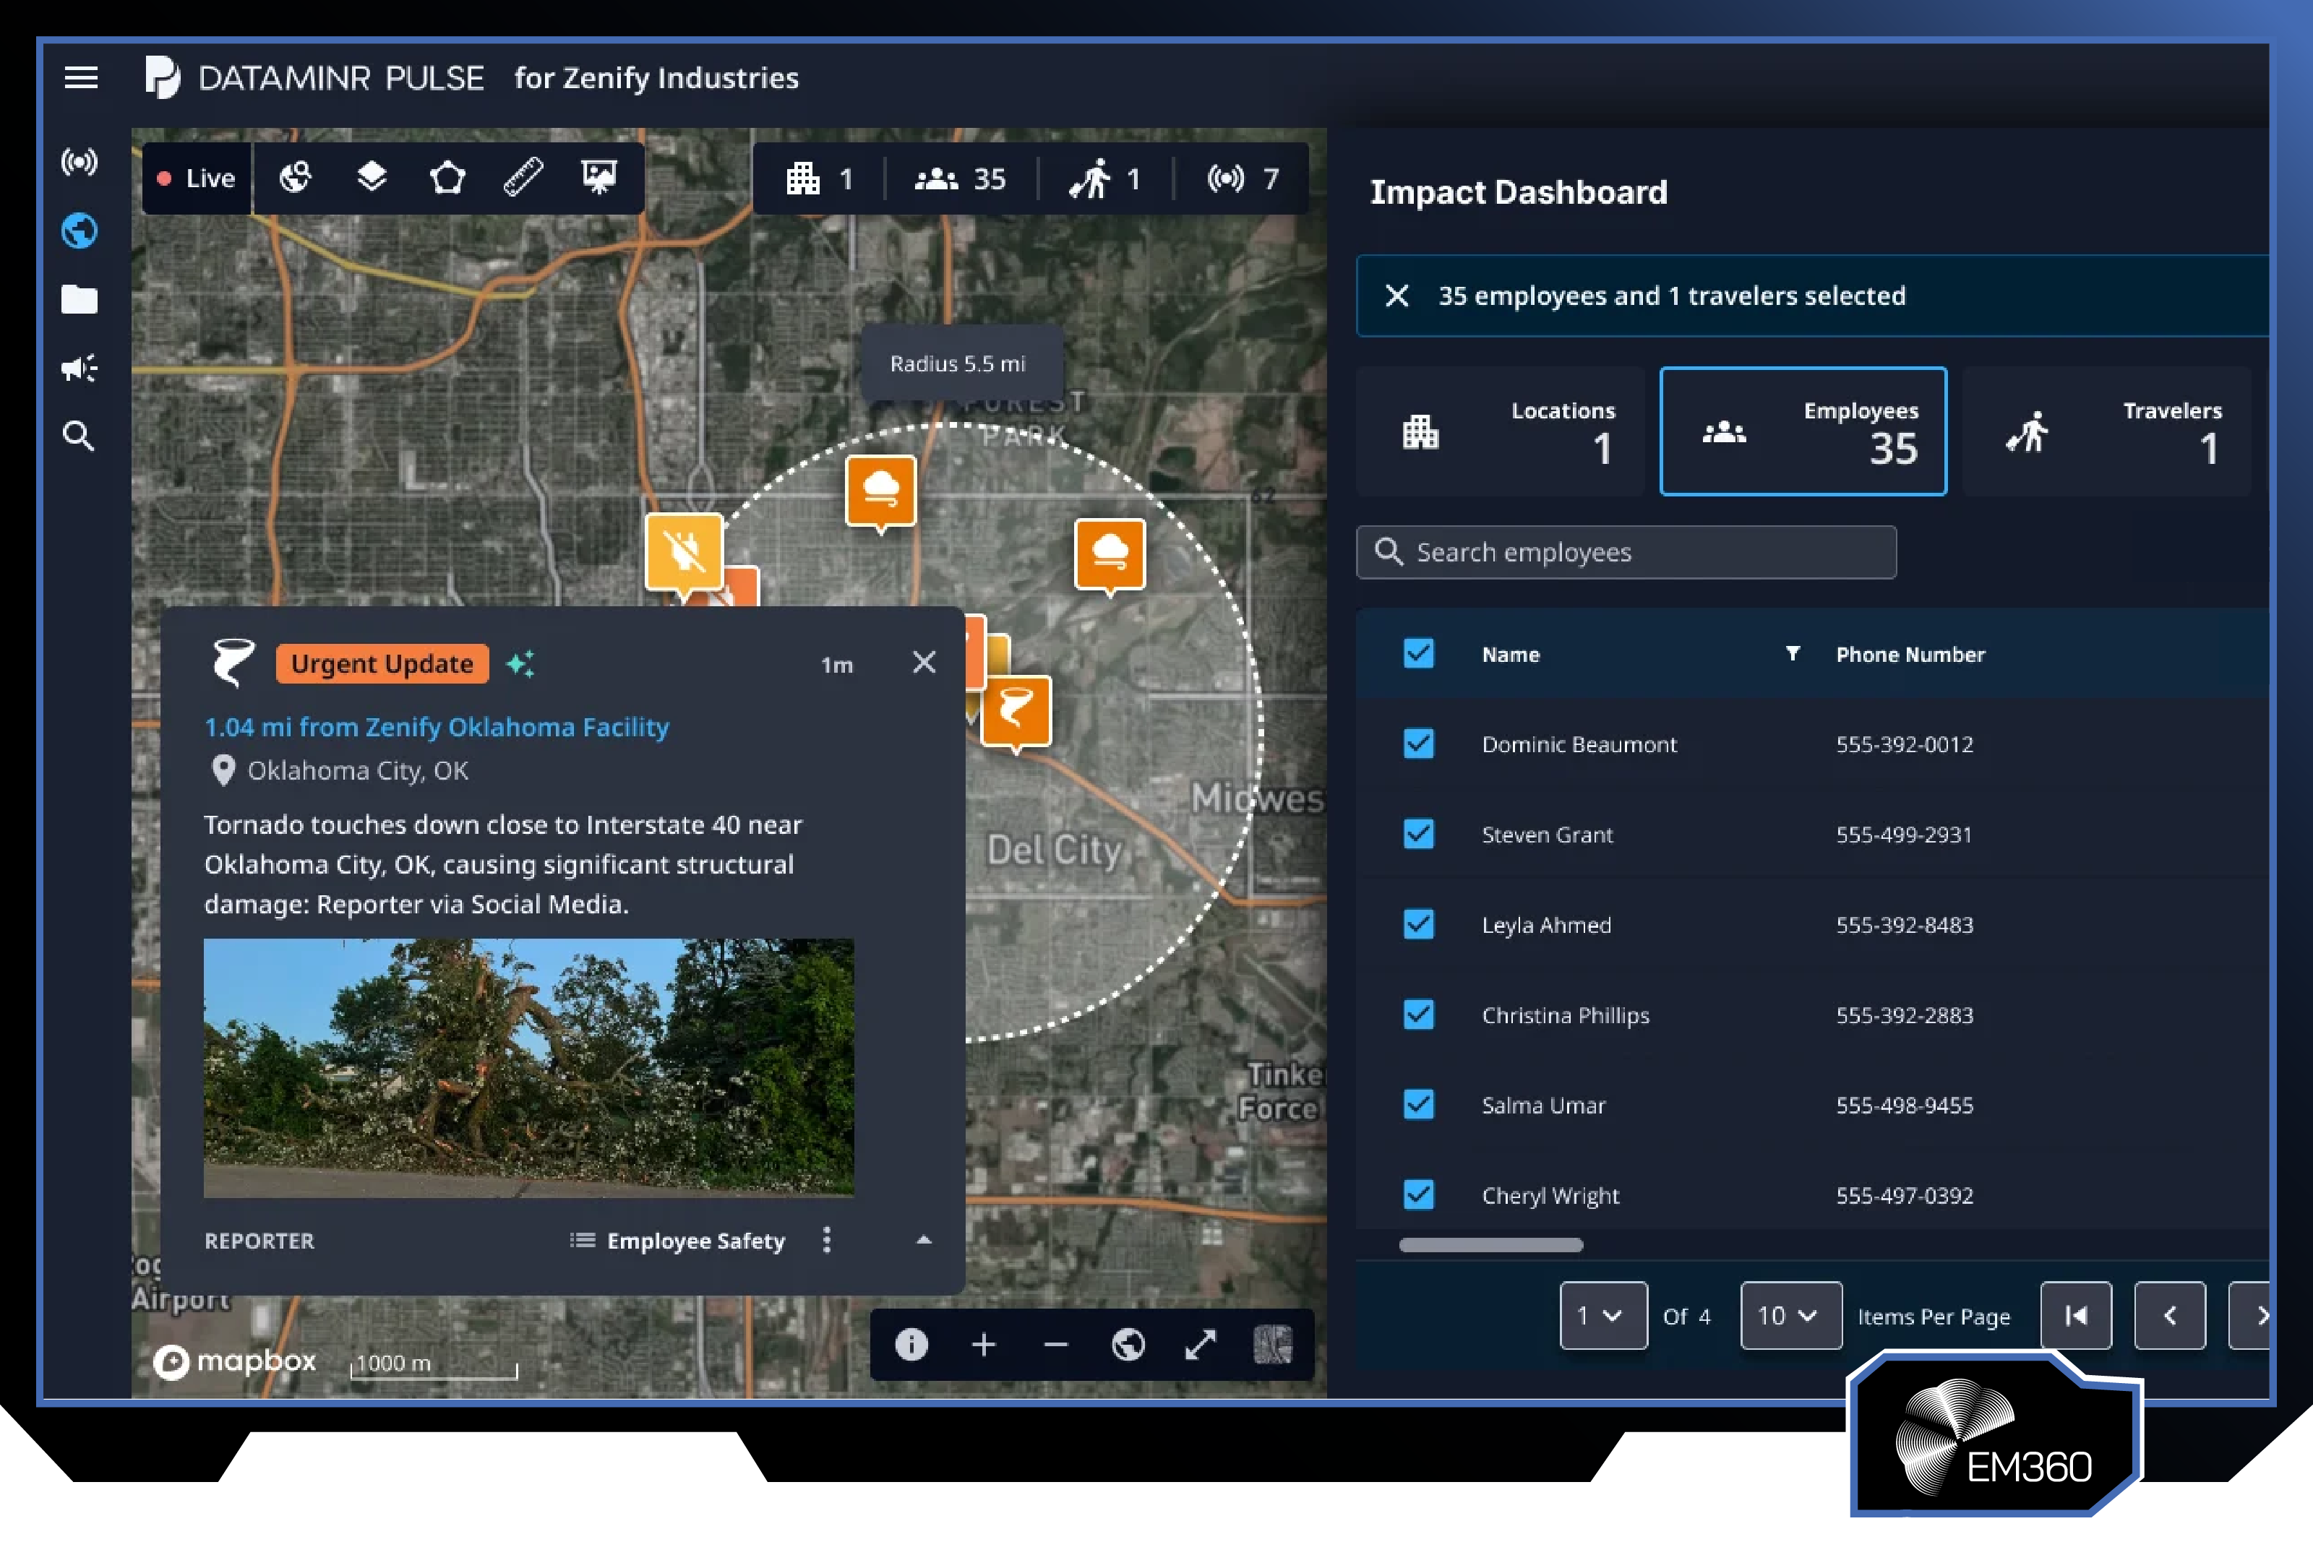The width and height of the screenshot is (2313, 1542).
Task: Open the sidebar search icon
Action: pyautogui.click(x=80, y=436)
